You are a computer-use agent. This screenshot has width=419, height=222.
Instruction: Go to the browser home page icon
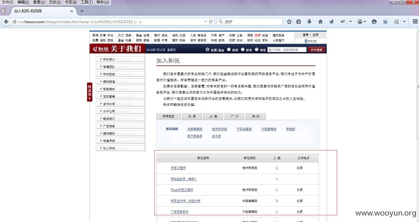coord(321,22)
